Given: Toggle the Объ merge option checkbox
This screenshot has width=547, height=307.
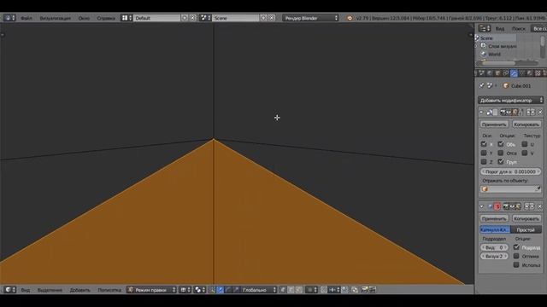Looking at the screenshot, I should [x=501, y=144].
